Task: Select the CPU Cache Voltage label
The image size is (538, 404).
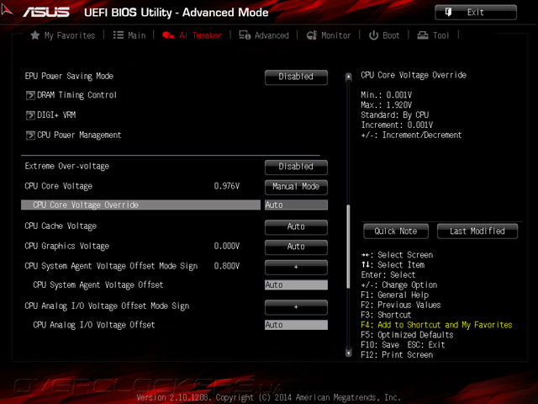Action: (x=61, y=226)
